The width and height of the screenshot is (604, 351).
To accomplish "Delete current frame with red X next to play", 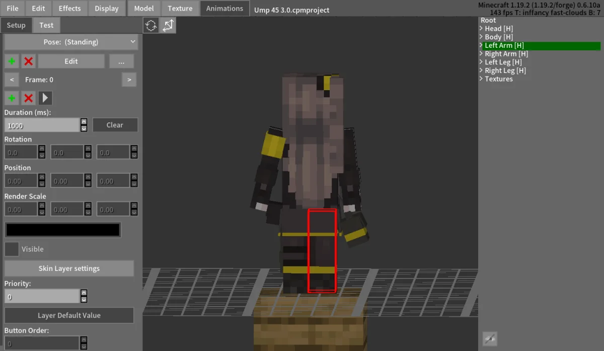I will point(28,98).
